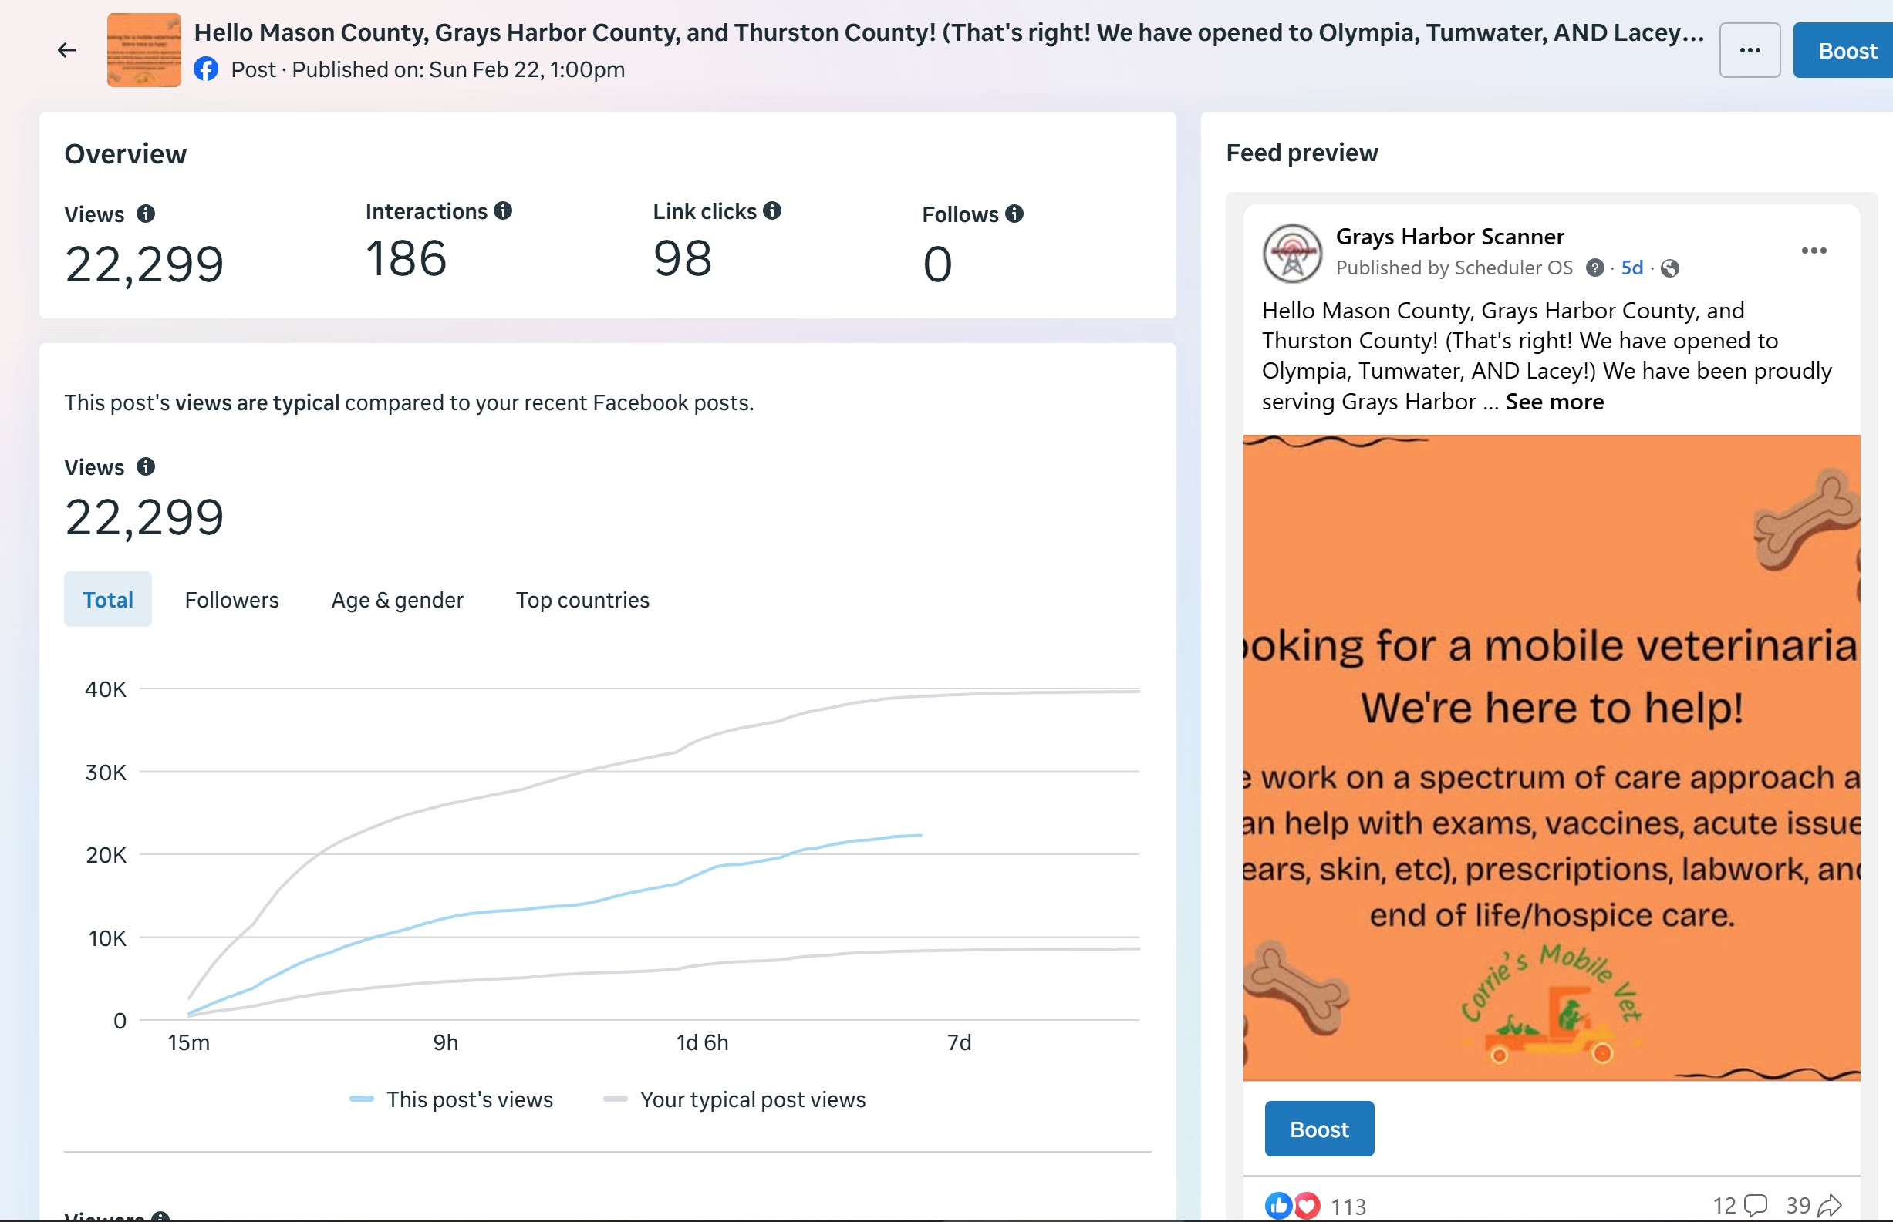Open the feed preview post options menu
1893x1222 pixels.
1814,251
